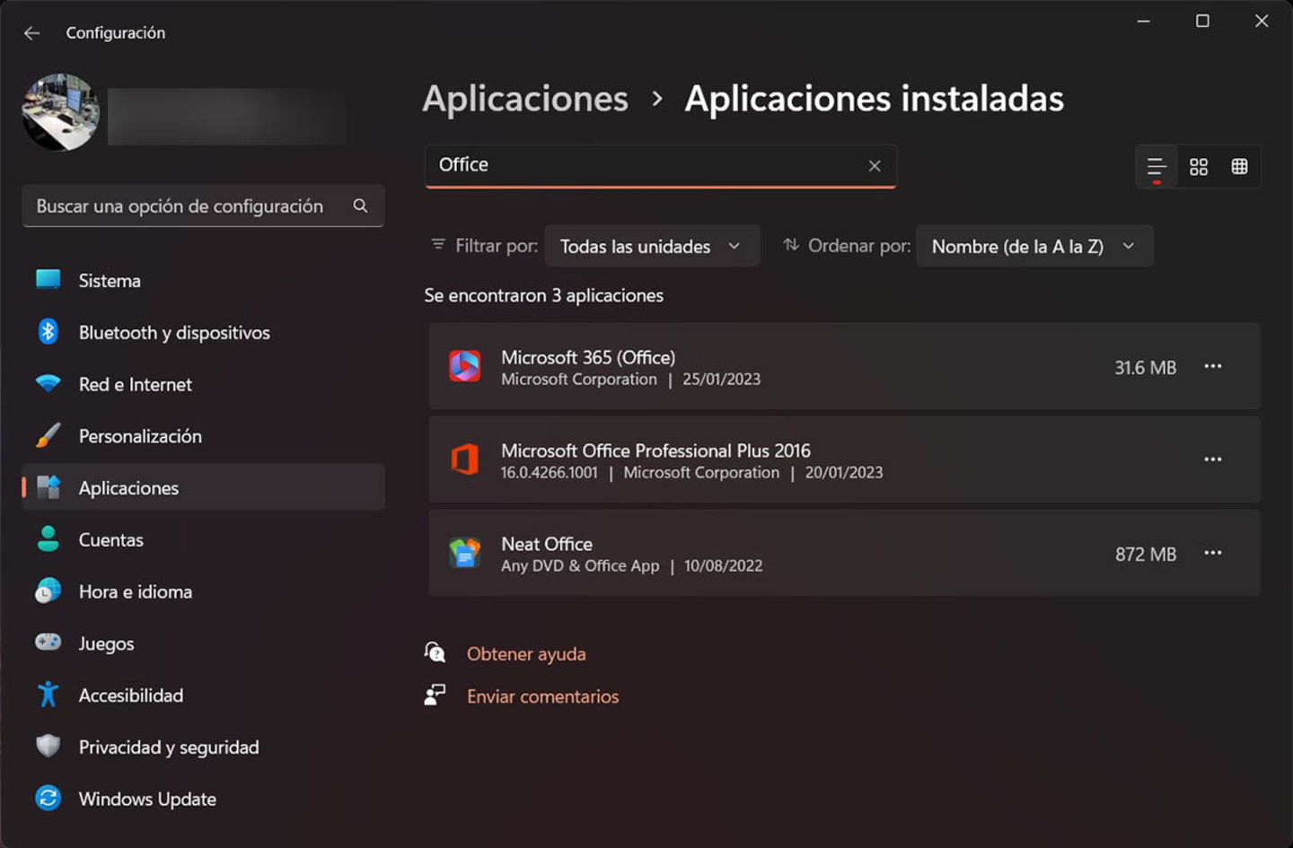Clear the Office search text

[875, 166]
